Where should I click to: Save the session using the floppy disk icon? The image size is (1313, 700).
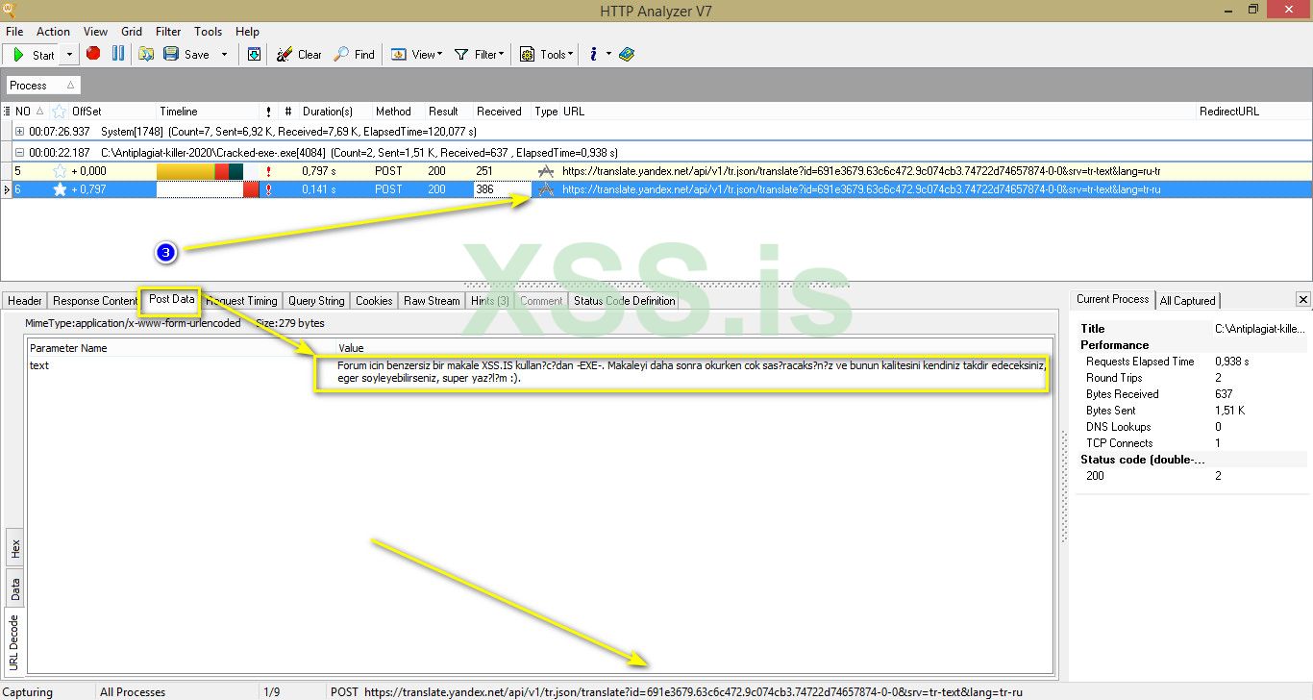click(171, 55)
